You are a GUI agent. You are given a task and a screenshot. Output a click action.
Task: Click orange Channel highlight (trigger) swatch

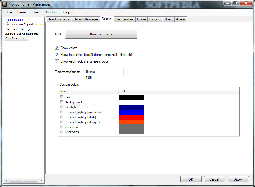coord(131,122)
